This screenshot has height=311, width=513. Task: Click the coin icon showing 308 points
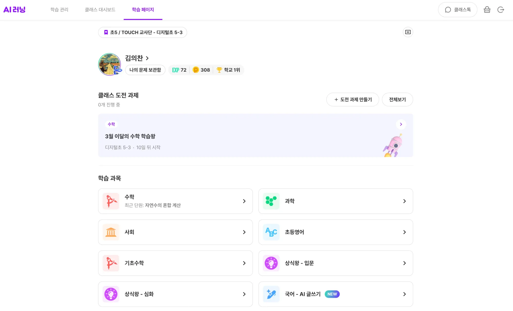pos(195,70)
